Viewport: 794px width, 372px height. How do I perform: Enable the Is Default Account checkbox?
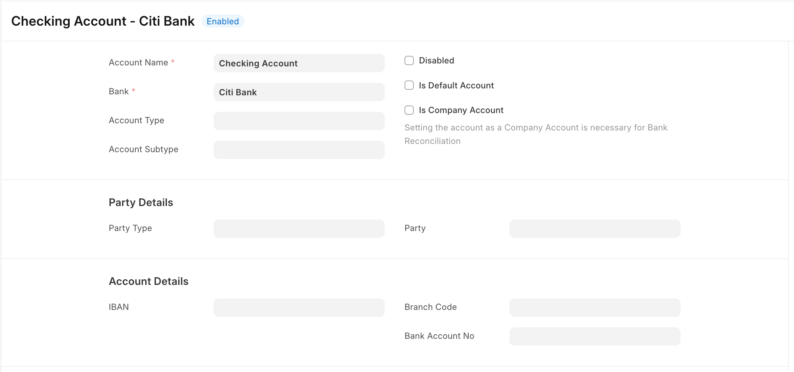point(409,85)
